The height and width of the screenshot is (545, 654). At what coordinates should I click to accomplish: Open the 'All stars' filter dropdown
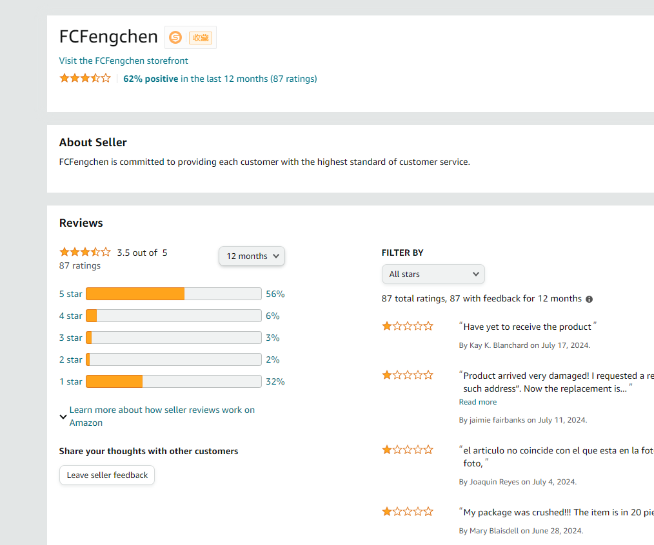(x=433, y=274)
